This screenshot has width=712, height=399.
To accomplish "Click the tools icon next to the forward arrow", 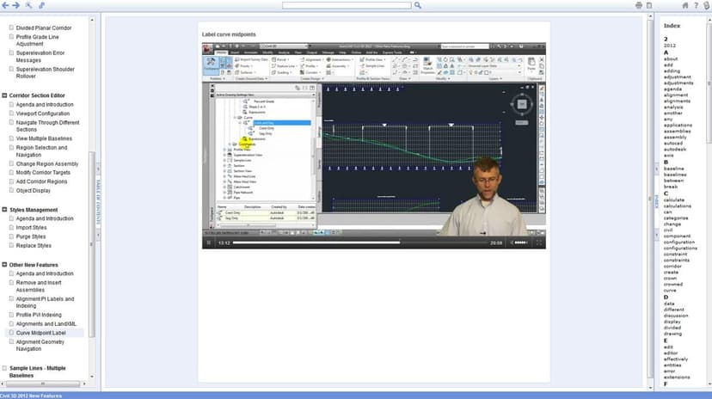I will click(x=28, y=5).
